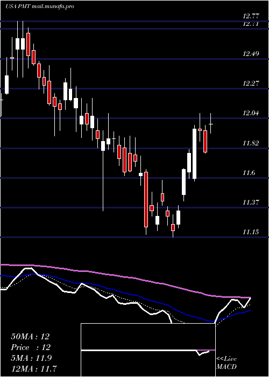Click the 12MA : 11.7 readout
This screenshot has height=377, width=269.
35,368
